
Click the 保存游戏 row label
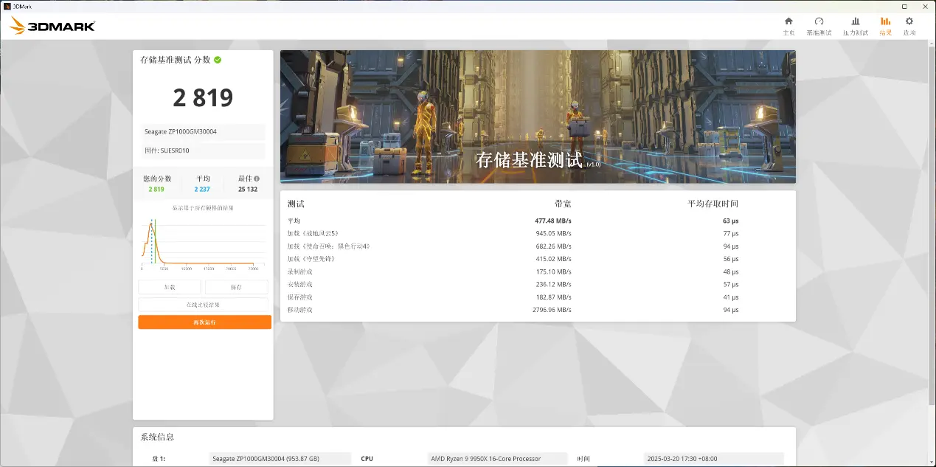pos(300,297)
